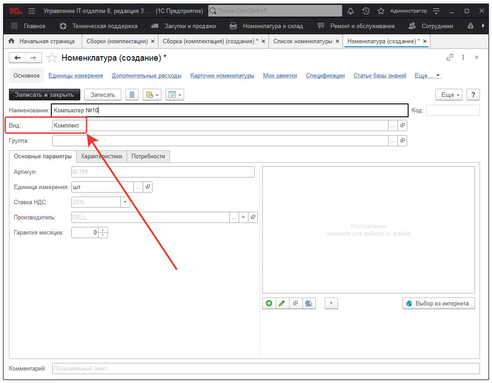Open history clock icon in title bar
The image size is (492, 383).
pos(366,11)
